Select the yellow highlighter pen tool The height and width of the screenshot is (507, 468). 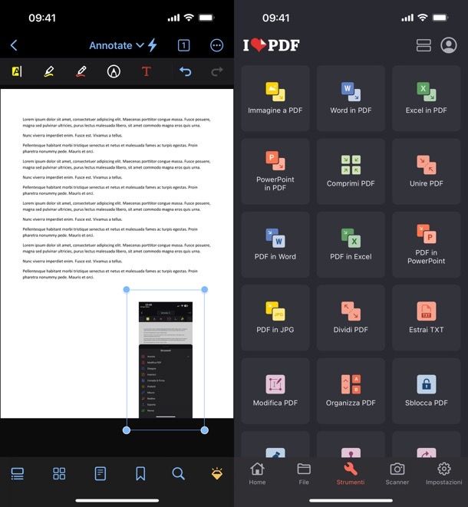point(49,71)
